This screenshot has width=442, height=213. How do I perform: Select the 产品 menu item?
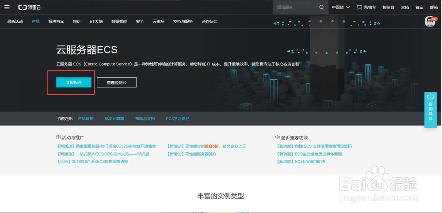35,21
